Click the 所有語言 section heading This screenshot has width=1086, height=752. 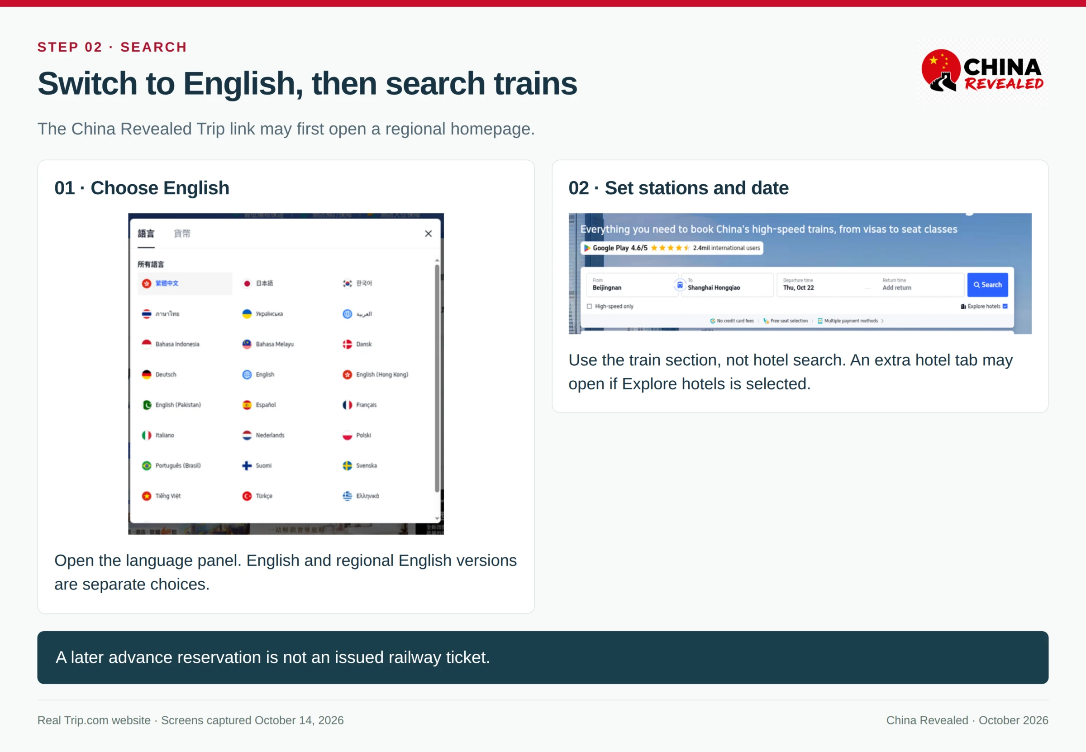[151, 264]
